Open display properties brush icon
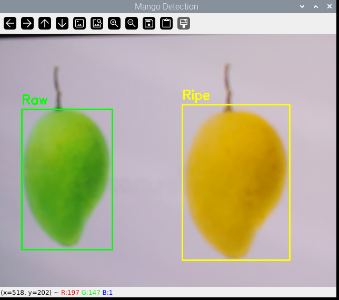This screenshot has width=339, height=300. coord(184,23)
